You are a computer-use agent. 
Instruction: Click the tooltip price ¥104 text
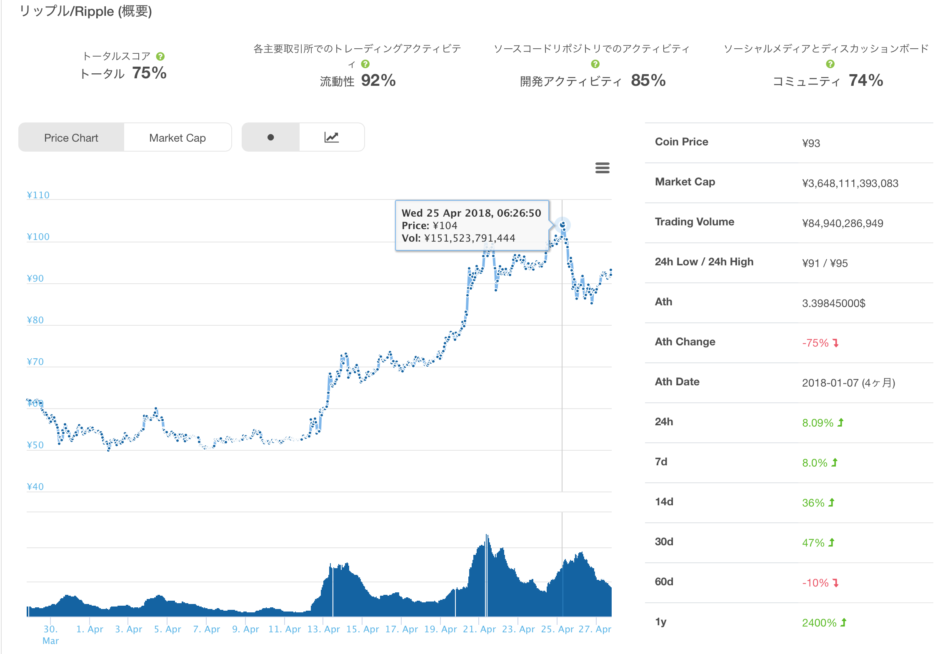[x=445, y=226]
